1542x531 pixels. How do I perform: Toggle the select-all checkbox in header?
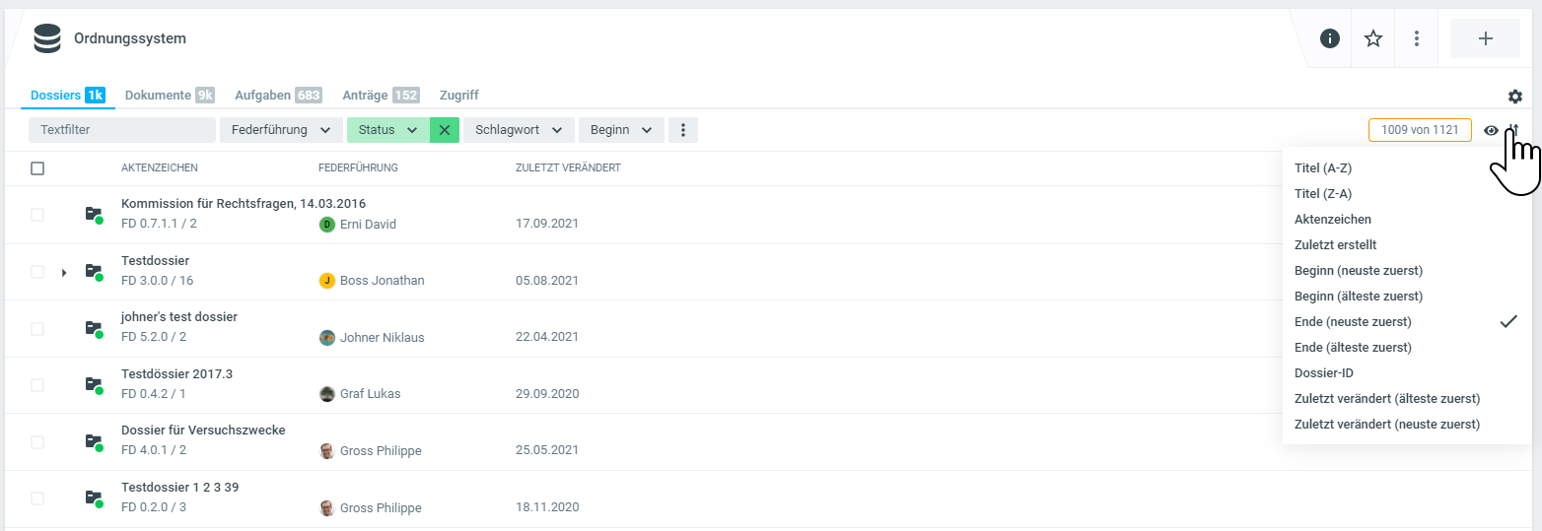coord(37,168)
